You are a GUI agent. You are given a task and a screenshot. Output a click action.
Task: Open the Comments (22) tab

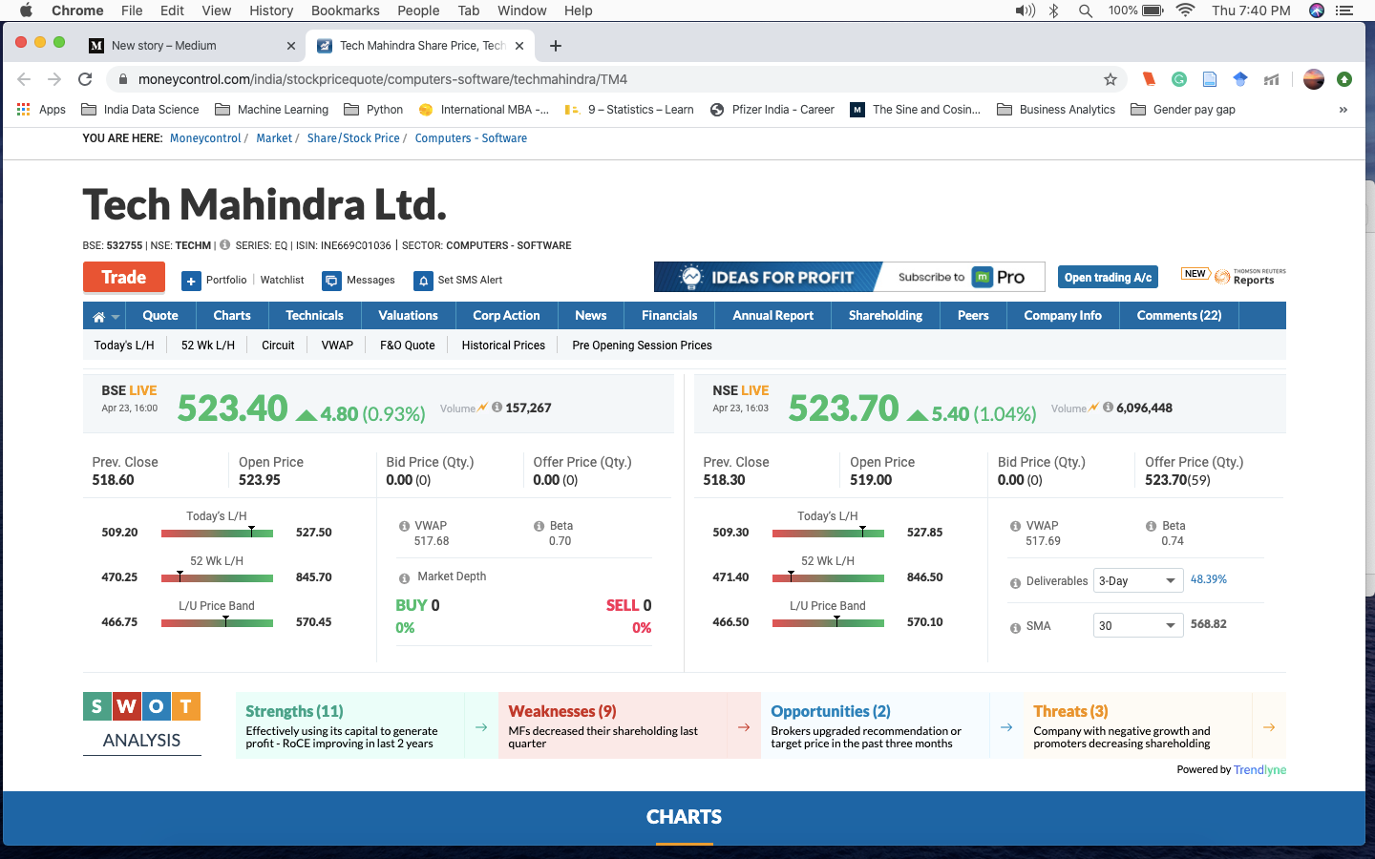pos(1179,316)
